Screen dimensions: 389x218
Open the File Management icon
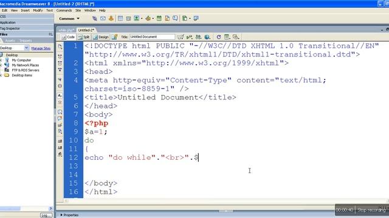198,37
